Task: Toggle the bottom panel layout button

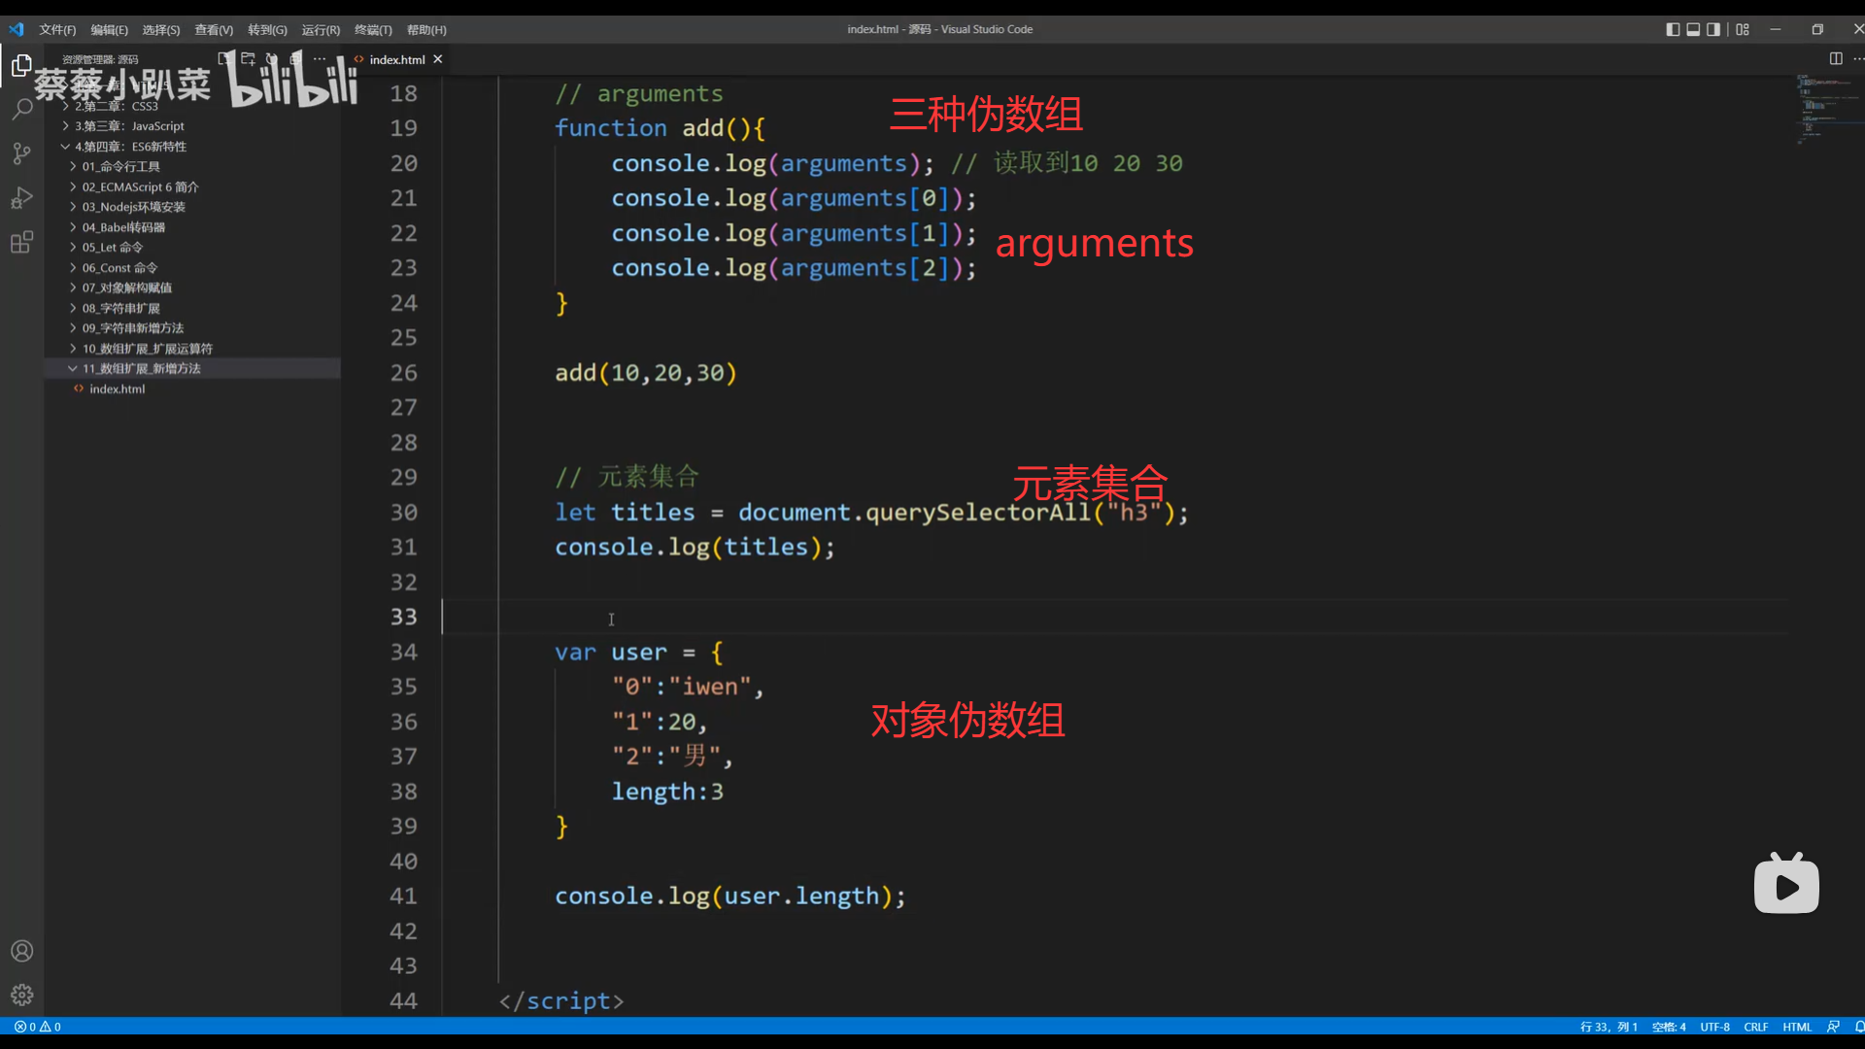Action: click(x=1693, y=30)
